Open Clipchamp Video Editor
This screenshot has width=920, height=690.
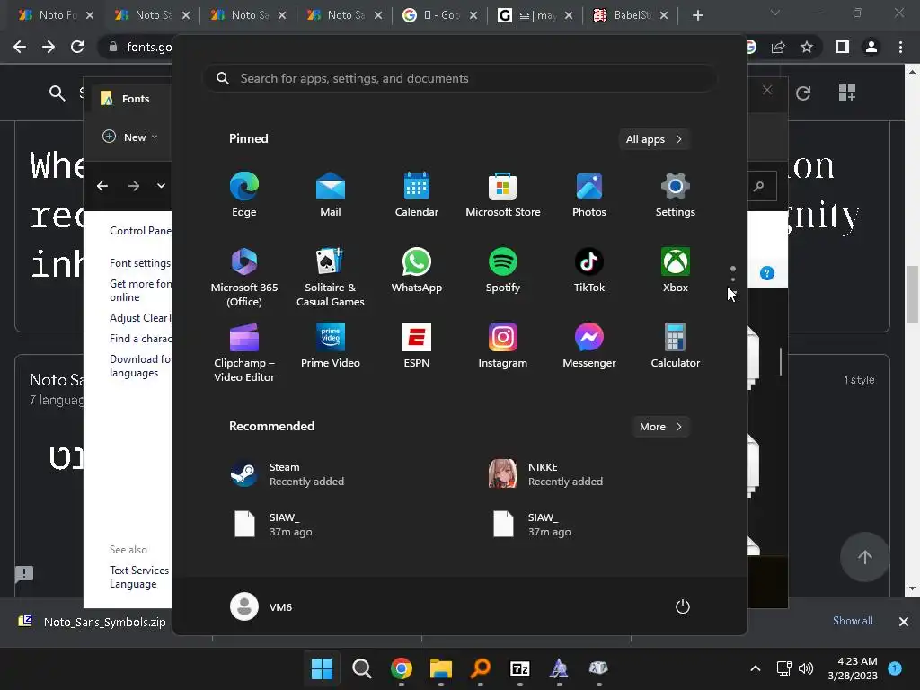pos(244,352)
